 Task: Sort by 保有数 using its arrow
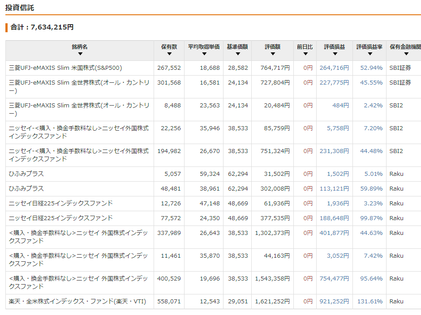point(169,54)
